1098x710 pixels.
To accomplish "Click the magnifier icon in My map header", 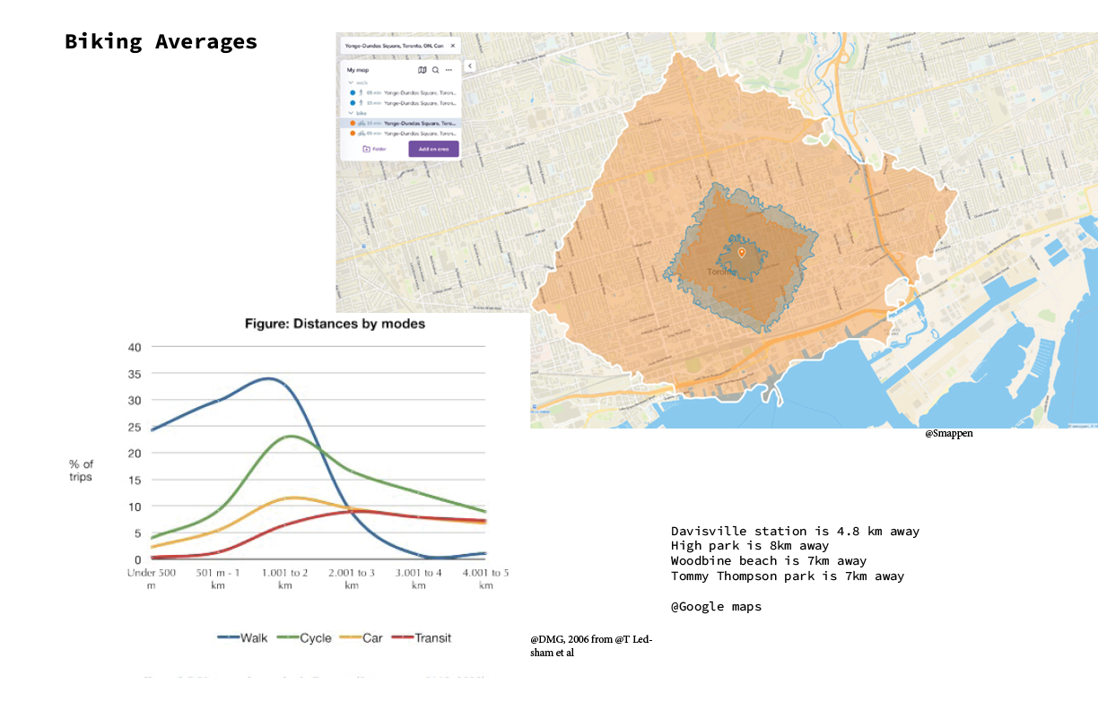I will click(435, 70).
